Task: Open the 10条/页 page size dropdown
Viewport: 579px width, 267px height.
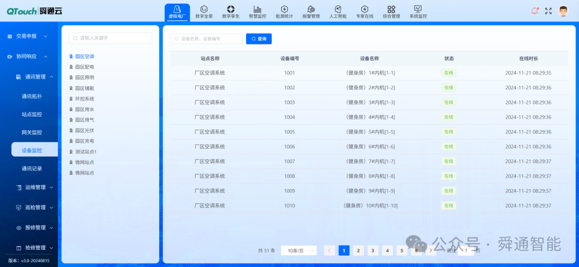Action: point(299,250)
